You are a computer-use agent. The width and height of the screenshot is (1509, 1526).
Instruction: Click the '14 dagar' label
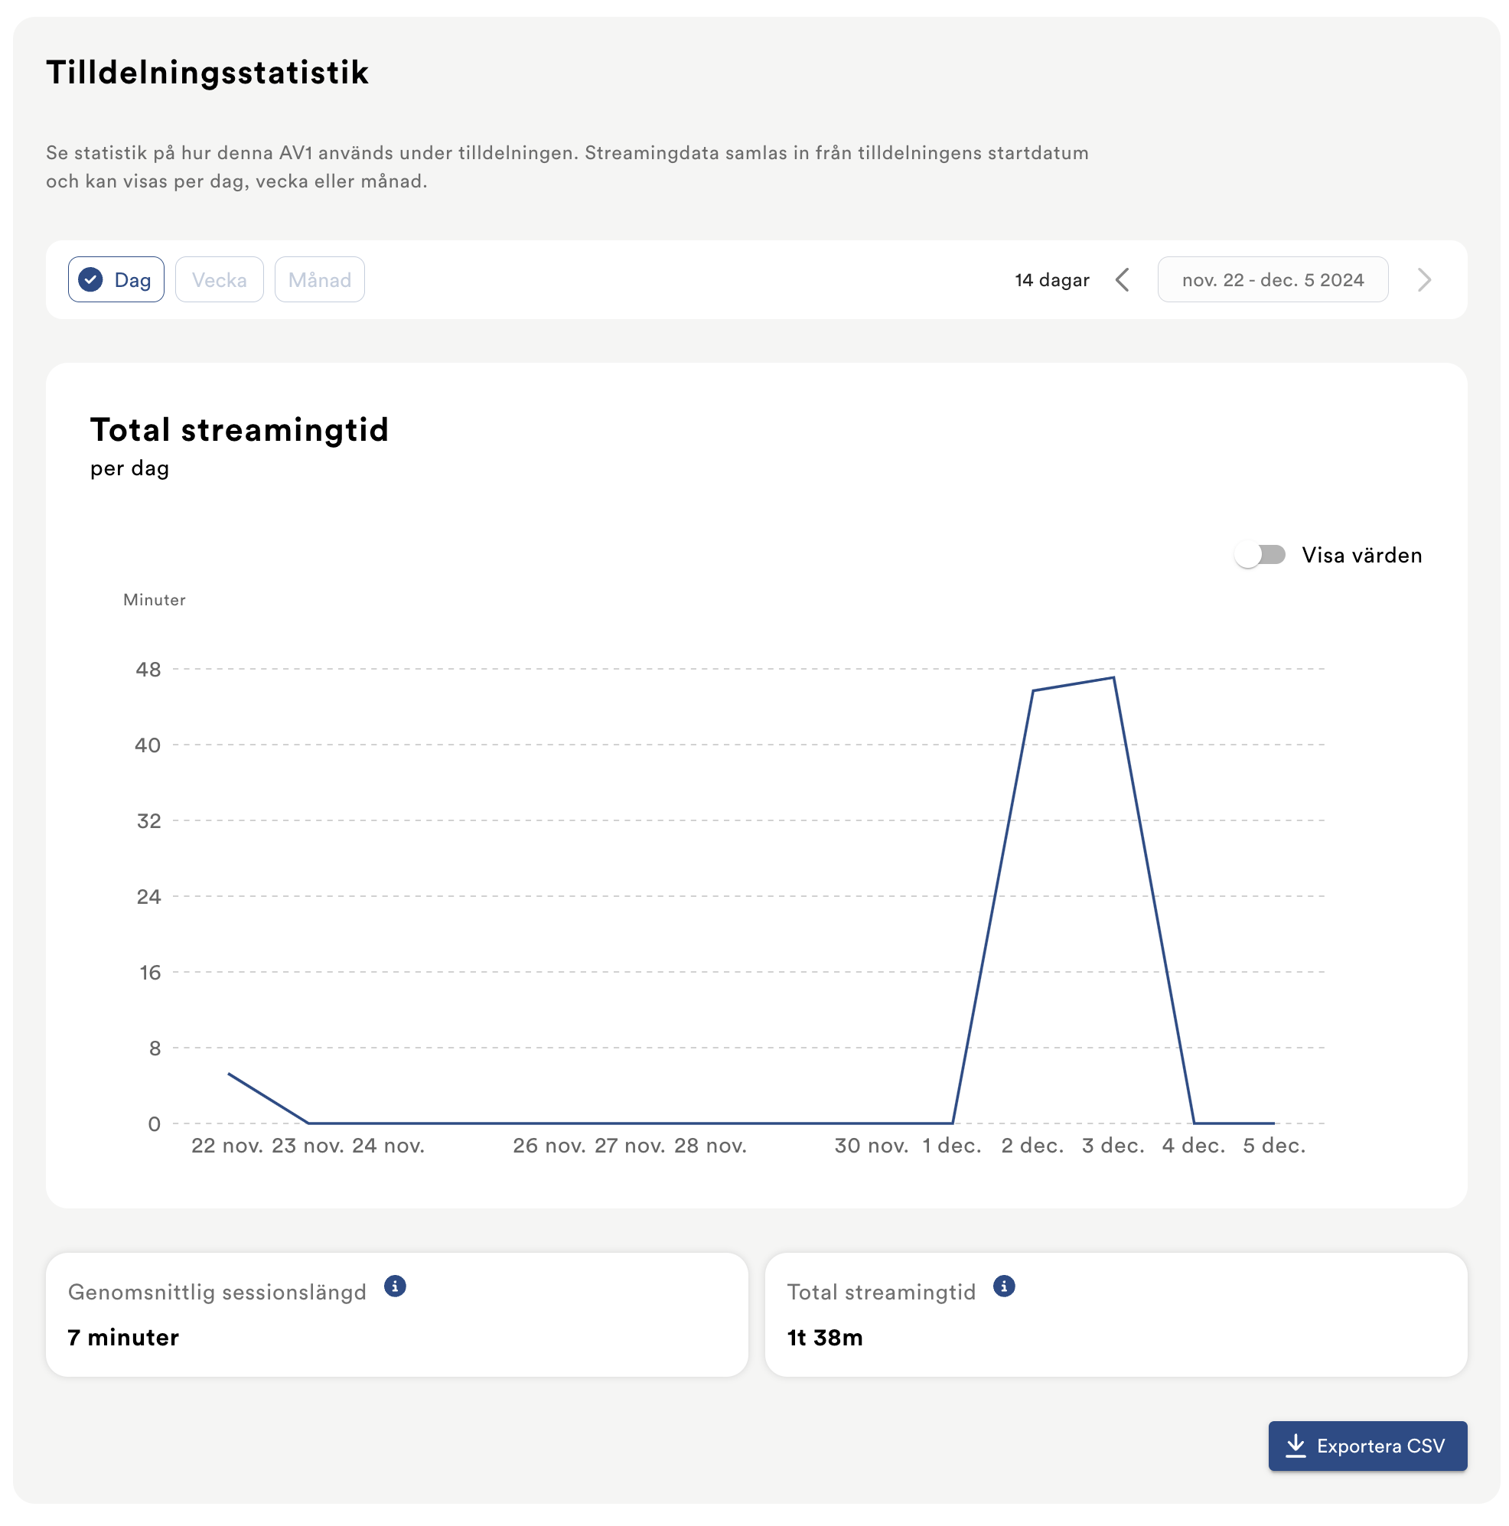[x=1053, y=280]
